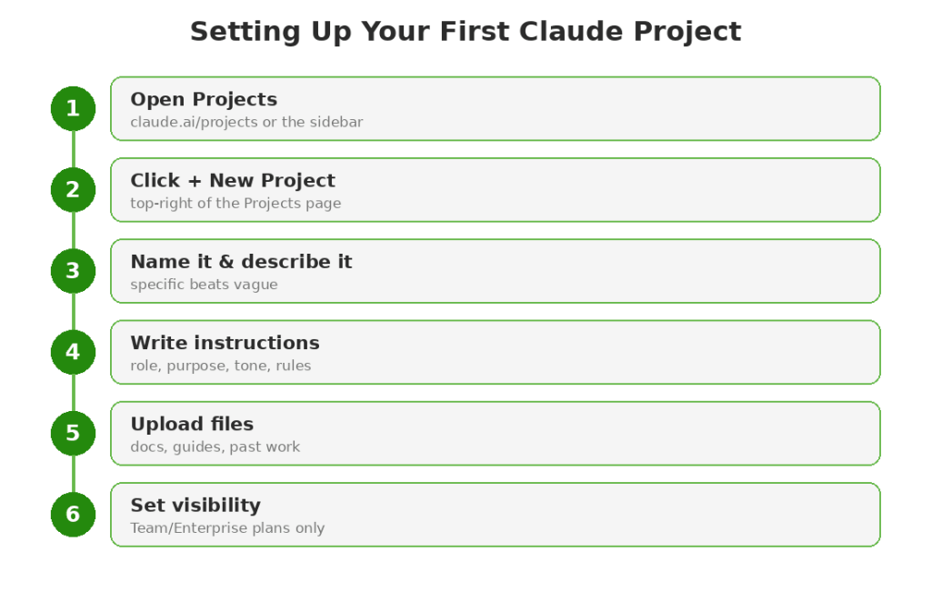Click 'role, purpose, tone, rules' subtitle
The height and width of the screenshot is (592, 931).
[220, 366]
